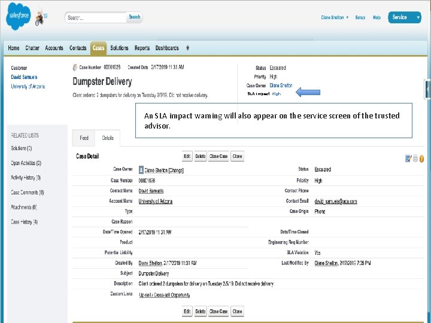
Task: Open the help question mark icon
Action: (x=421, y=159)
